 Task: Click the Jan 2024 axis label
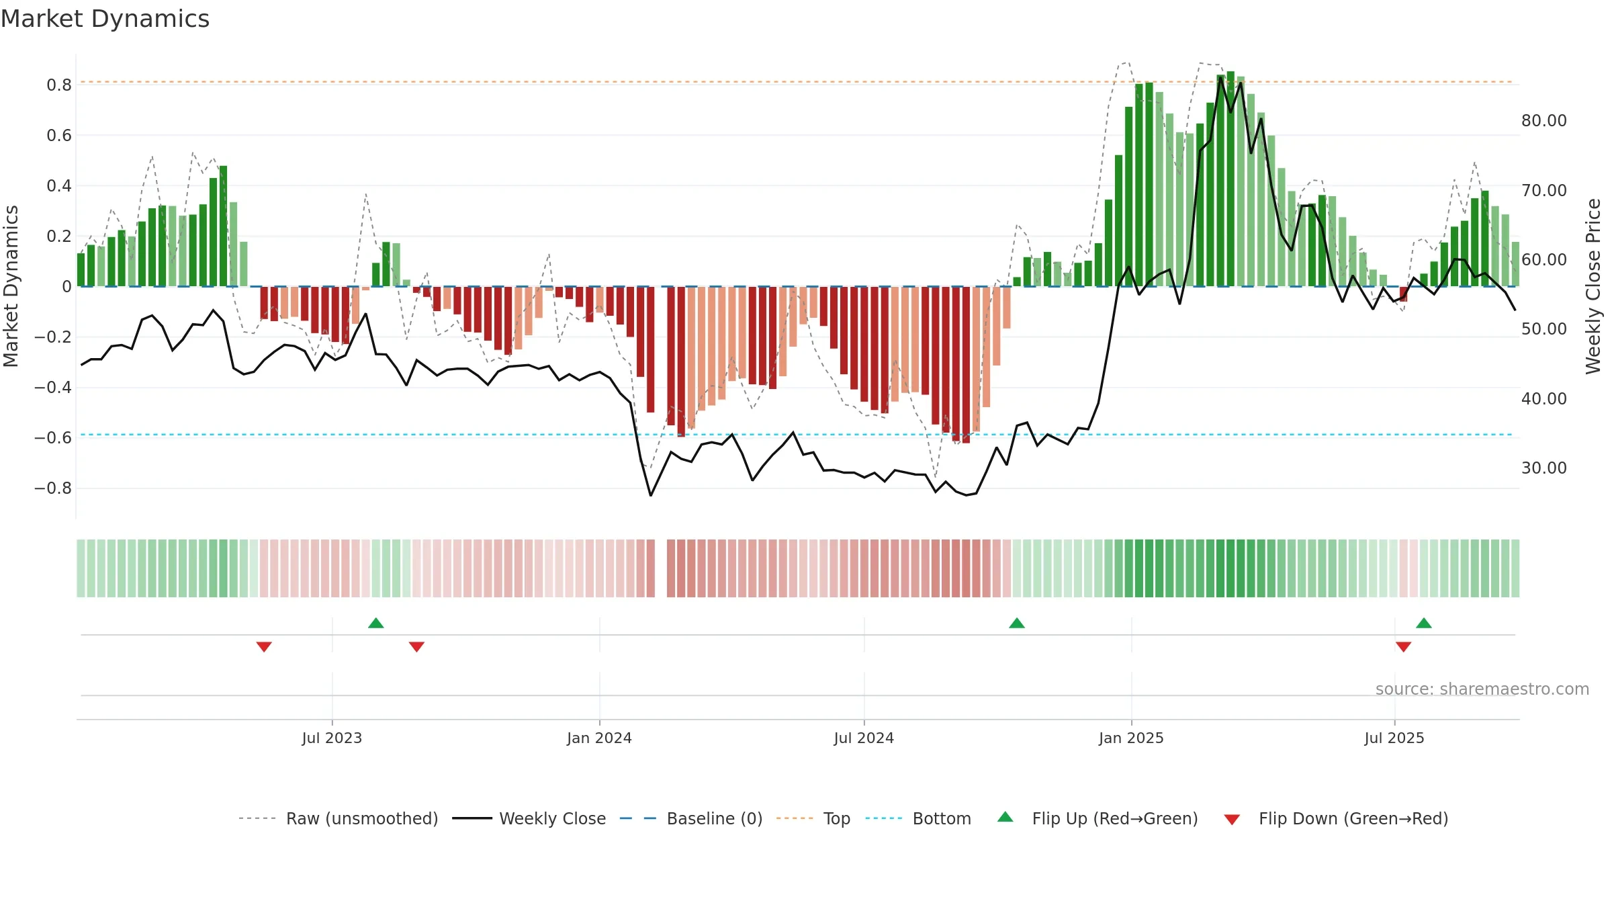click(x=599, y=738)
